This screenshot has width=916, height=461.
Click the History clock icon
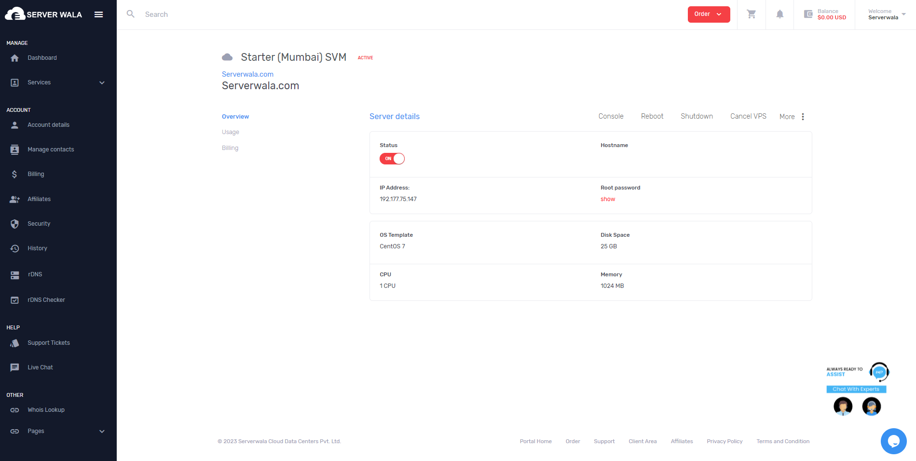tap(14, 248)
